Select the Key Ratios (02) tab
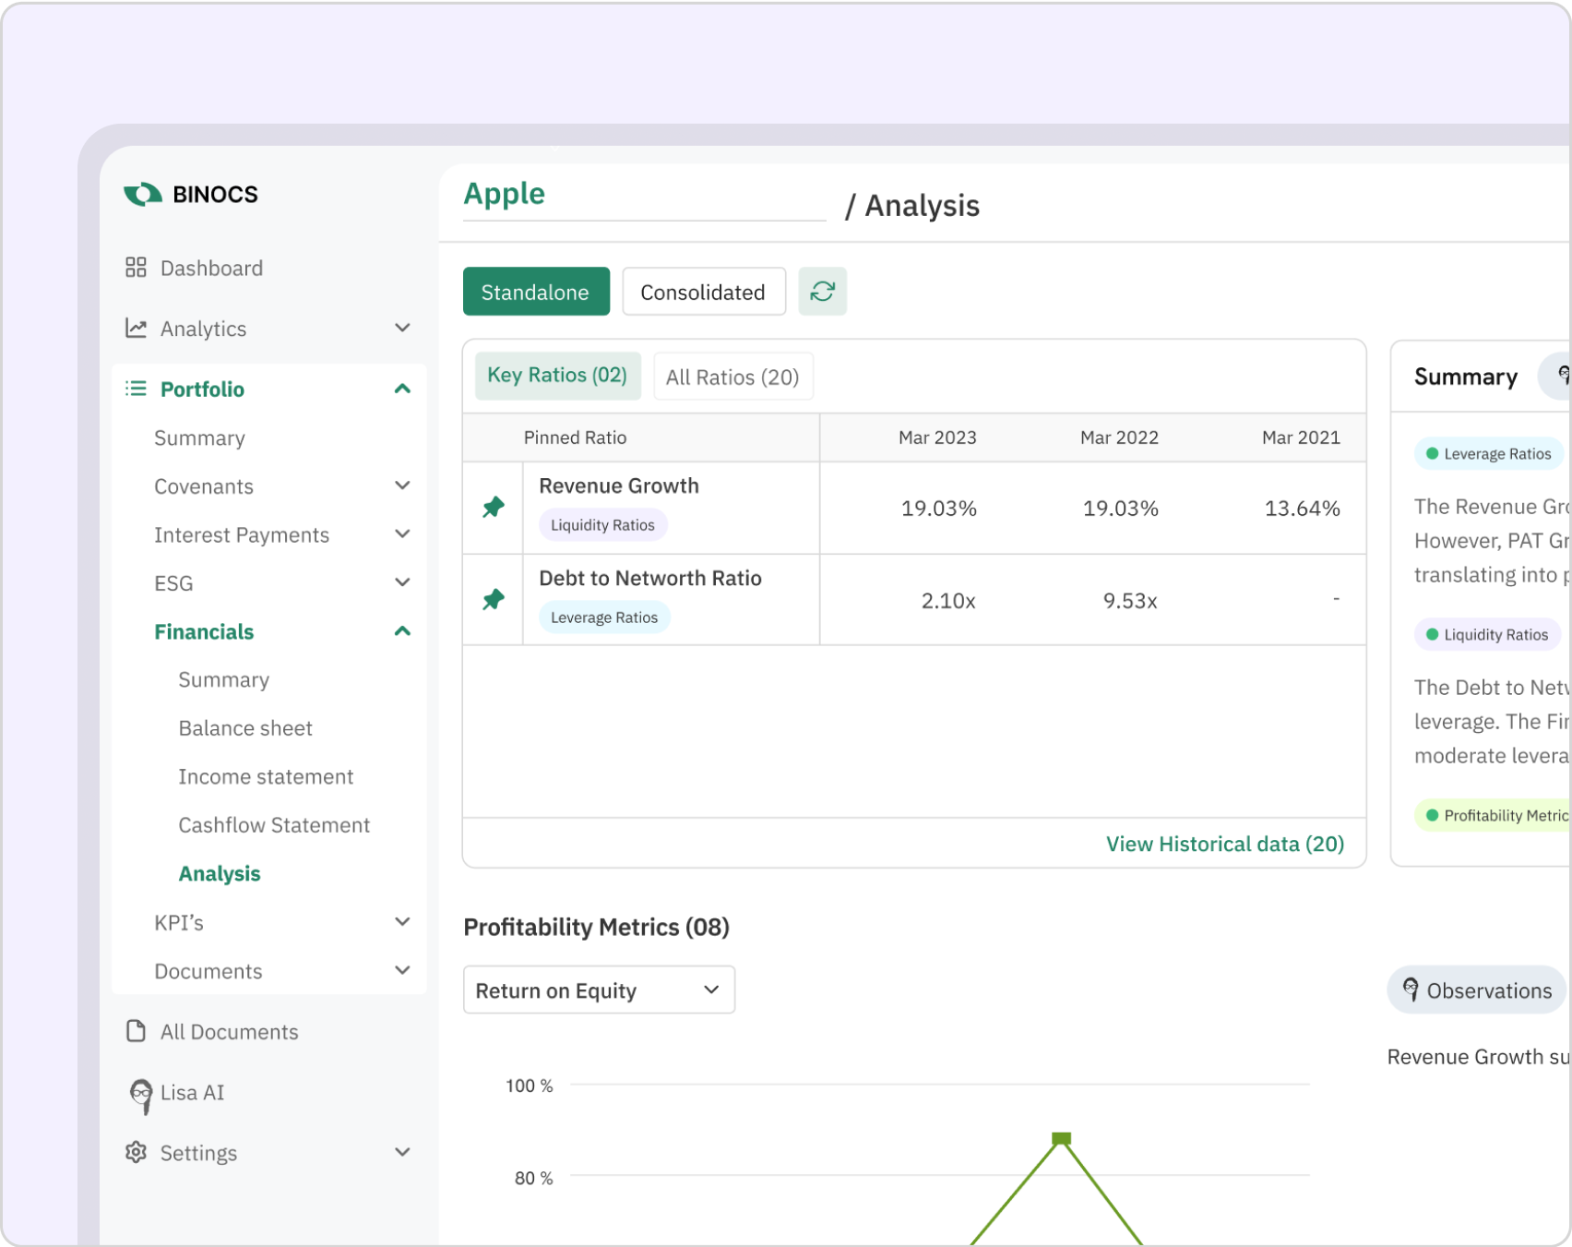 tap(557, 376)
